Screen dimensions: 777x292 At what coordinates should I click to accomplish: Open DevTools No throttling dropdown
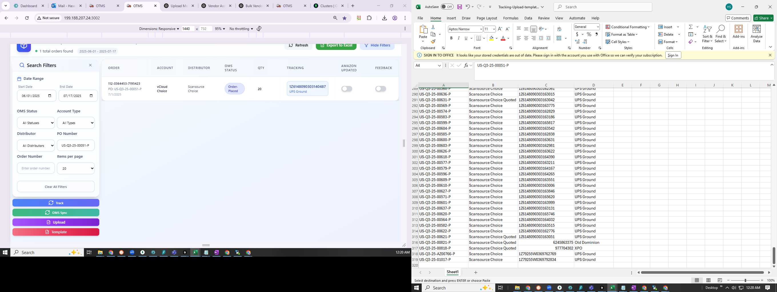click(x=241, y=29)
